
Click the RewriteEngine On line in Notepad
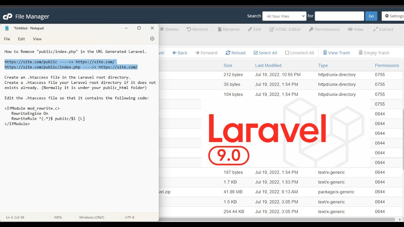pos(30,113)
